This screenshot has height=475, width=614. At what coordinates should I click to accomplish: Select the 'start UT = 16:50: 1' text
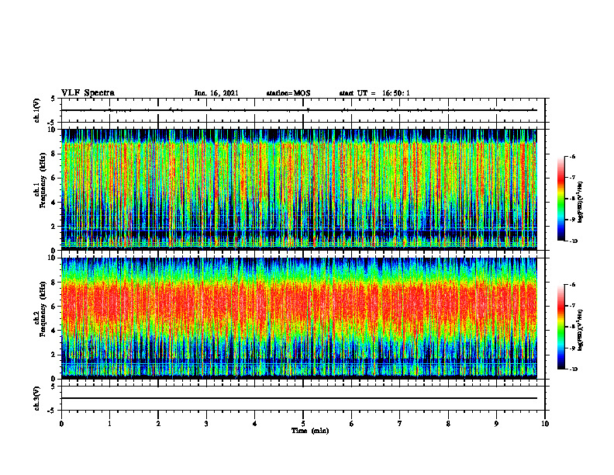pos(374,93)
